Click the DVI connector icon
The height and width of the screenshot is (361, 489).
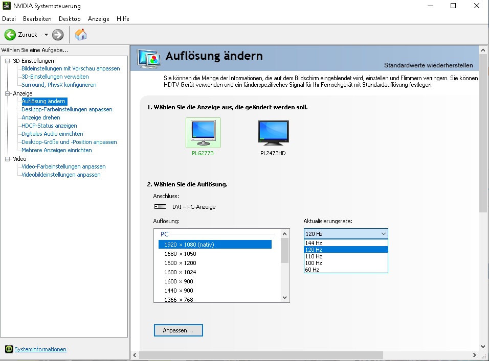click(160, 207)
